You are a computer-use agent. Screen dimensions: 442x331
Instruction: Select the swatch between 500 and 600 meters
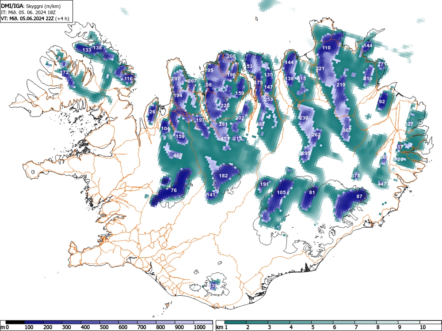click(109, 322)
